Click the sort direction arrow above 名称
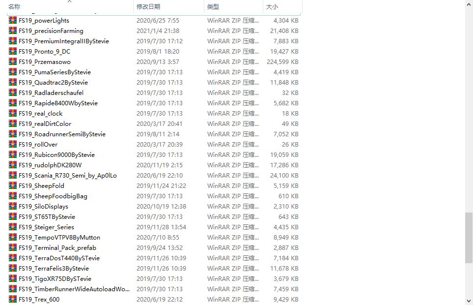Screen dimensions: 473x305 click(70, 1)
